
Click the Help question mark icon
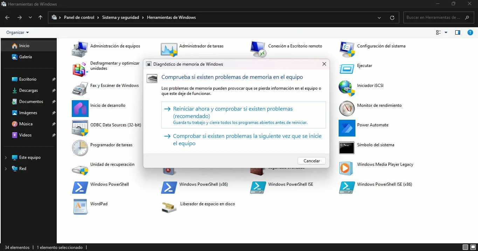[x=470, y=32]
